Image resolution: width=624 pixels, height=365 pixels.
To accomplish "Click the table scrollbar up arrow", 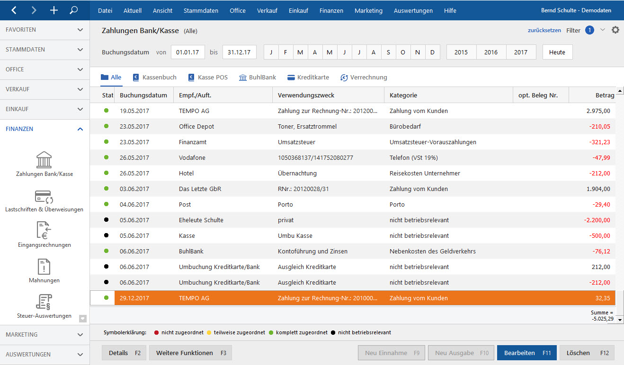I will point(619,91).
